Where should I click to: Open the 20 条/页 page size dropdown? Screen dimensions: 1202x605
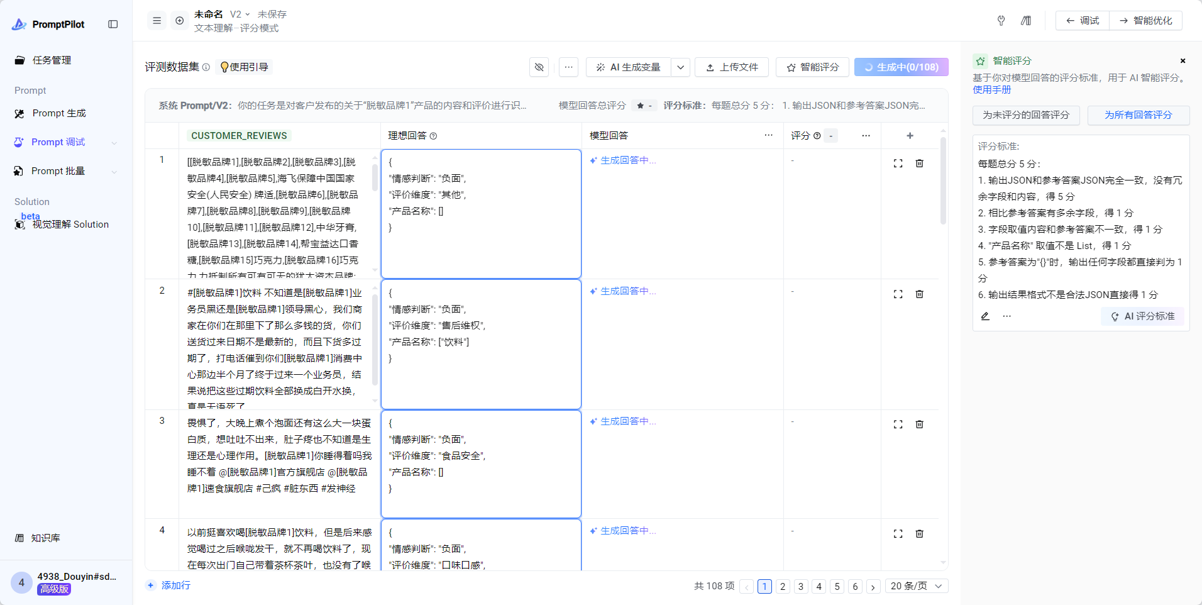[917, 586]
